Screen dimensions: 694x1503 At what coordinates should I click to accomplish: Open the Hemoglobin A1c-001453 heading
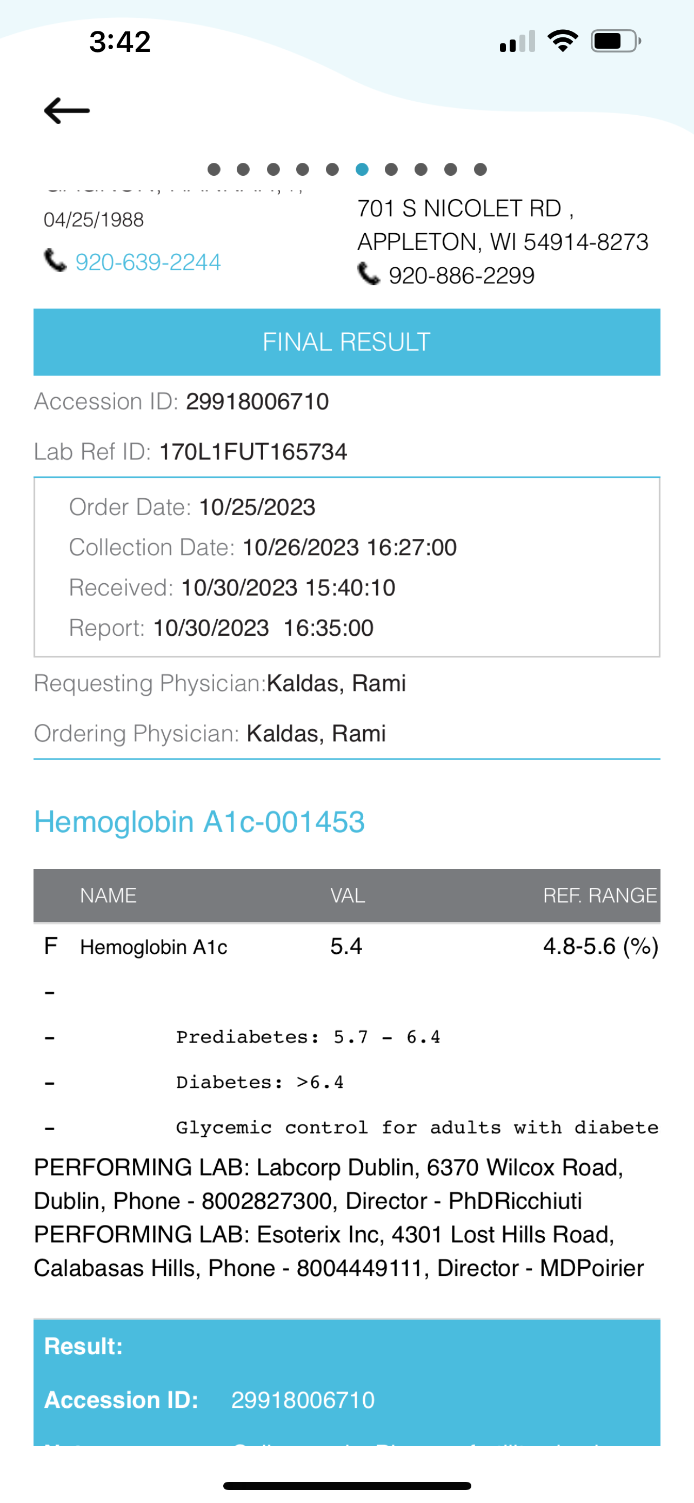[199, 822]
